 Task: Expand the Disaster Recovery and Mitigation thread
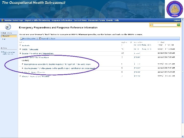20,76
